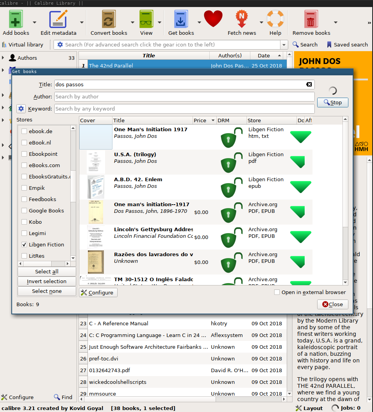Viewport: 373px width, 412px height.
Task: Open Convert books dropdown arrow
Action: [x=132, y=22]
